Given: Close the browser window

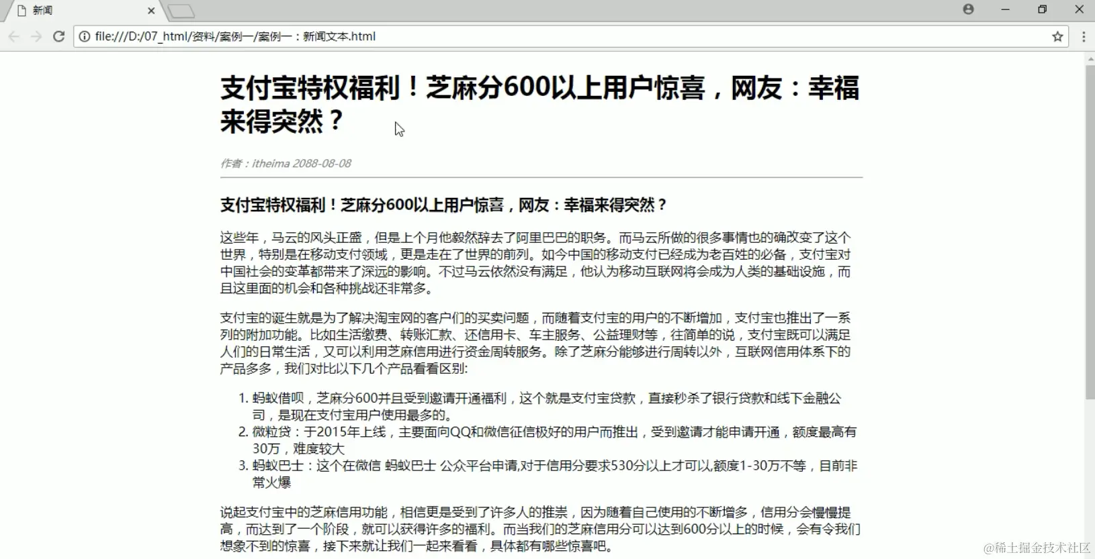Looking at the screenshot, I should coord(1079,9).
